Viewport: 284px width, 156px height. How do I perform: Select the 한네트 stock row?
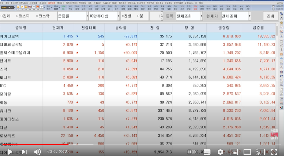pos(138,61)
